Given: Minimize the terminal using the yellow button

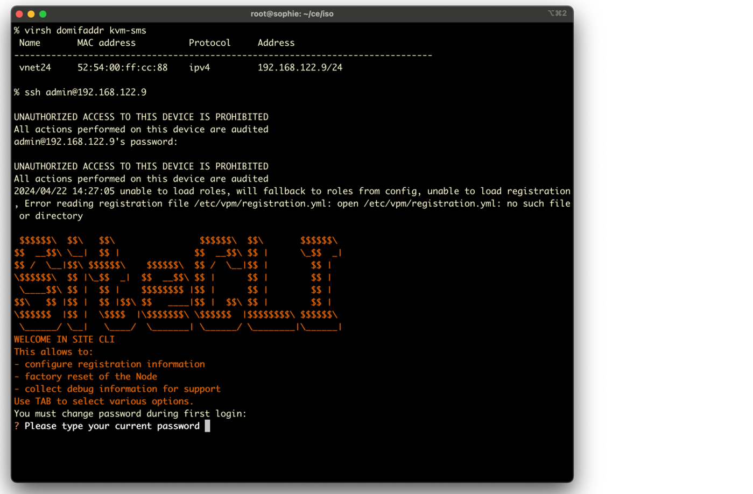Looking at the screenshot, I should click(31, 14).
